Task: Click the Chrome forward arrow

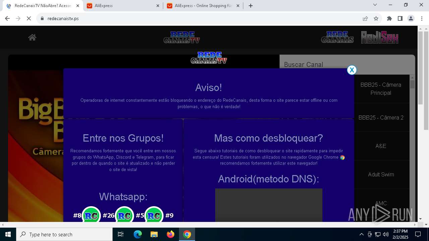Action: tap(18, 18)
